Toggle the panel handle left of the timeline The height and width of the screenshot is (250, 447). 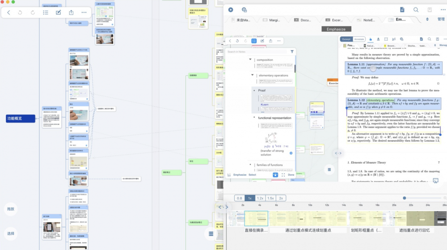(x=223, y=207)
